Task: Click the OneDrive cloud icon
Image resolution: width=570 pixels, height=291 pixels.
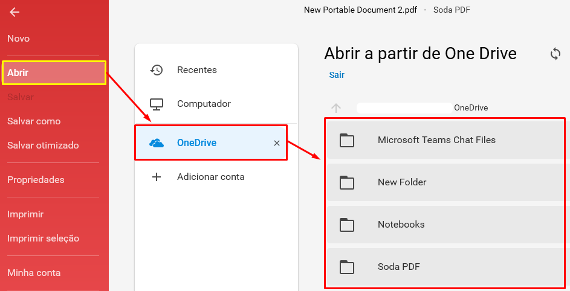Action: pyautogui.click(x=157, y=143)
